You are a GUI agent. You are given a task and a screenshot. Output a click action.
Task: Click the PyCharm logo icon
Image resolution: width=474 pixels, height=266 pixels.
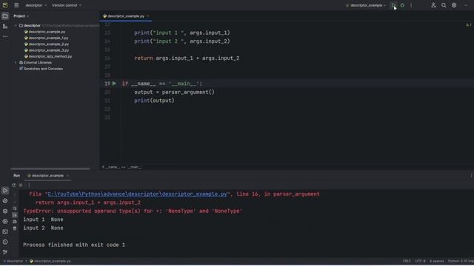click(x=5, y=5)
